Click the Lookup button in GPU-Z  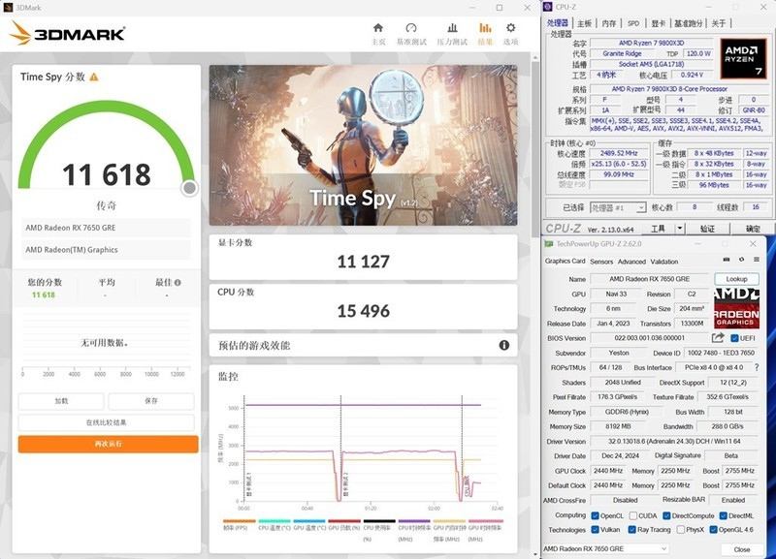pyautogui.click(x=737, y=278)
